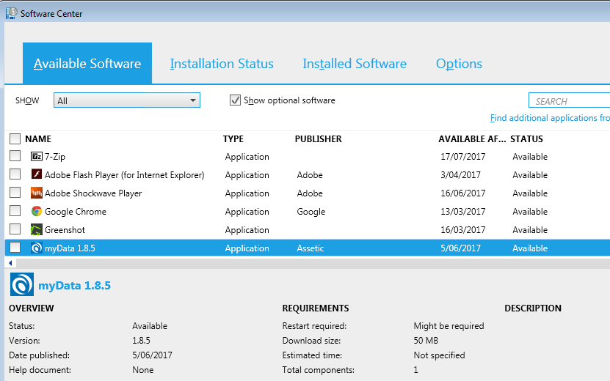Screen dimensions: 610x381
Task: Click the Google Chrome icon
Action: (37, 211)
